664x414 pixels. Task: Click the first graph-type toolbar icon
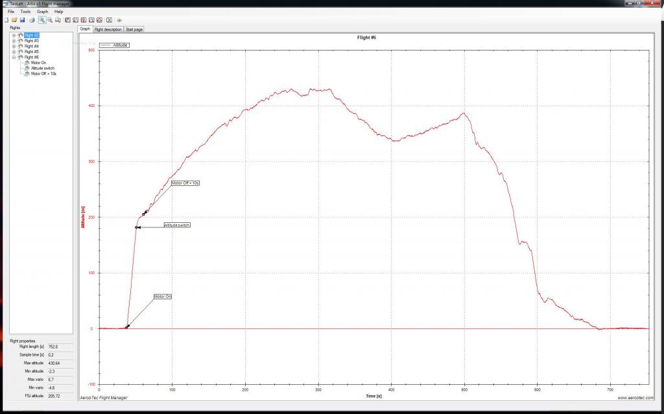click(x=68, y=20)
